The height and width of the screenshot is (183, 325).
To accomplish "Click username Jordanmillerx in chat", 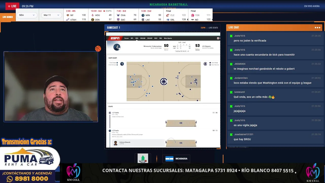I will (241, 78).
